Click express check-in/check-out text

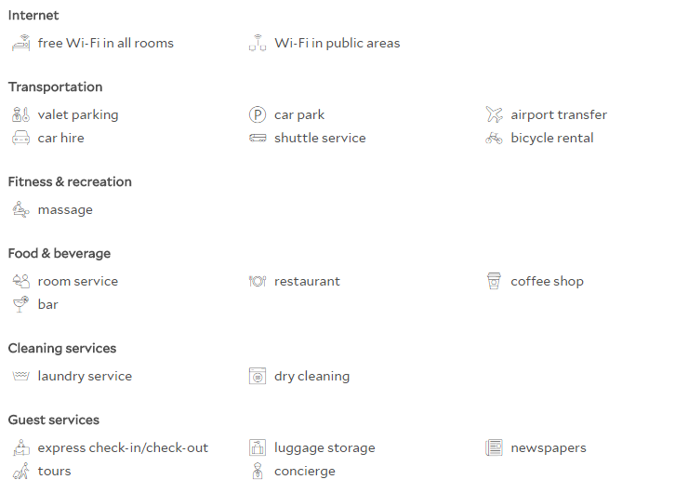[x=123, y=447]
